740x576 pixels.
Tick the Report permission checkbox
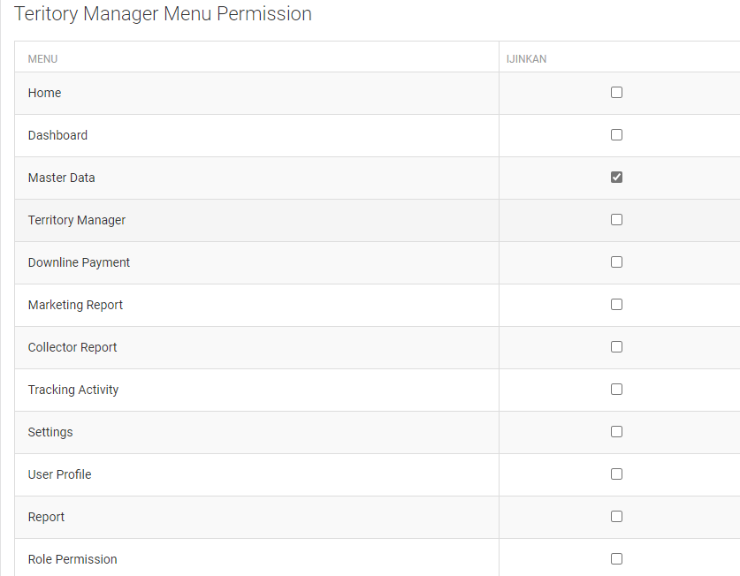click(x=616, y=517)
